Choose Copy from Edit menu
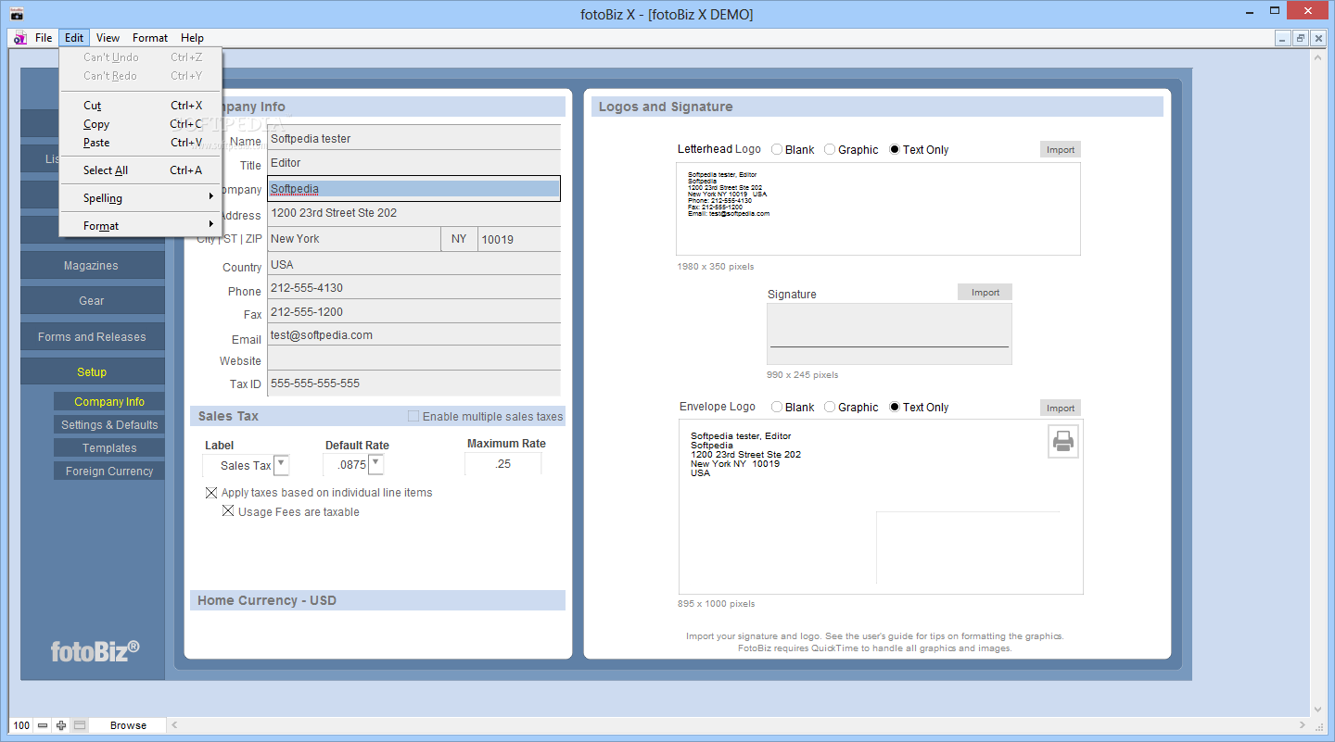This screenshot has height=742, width=1335. click(x=141, y=123)
